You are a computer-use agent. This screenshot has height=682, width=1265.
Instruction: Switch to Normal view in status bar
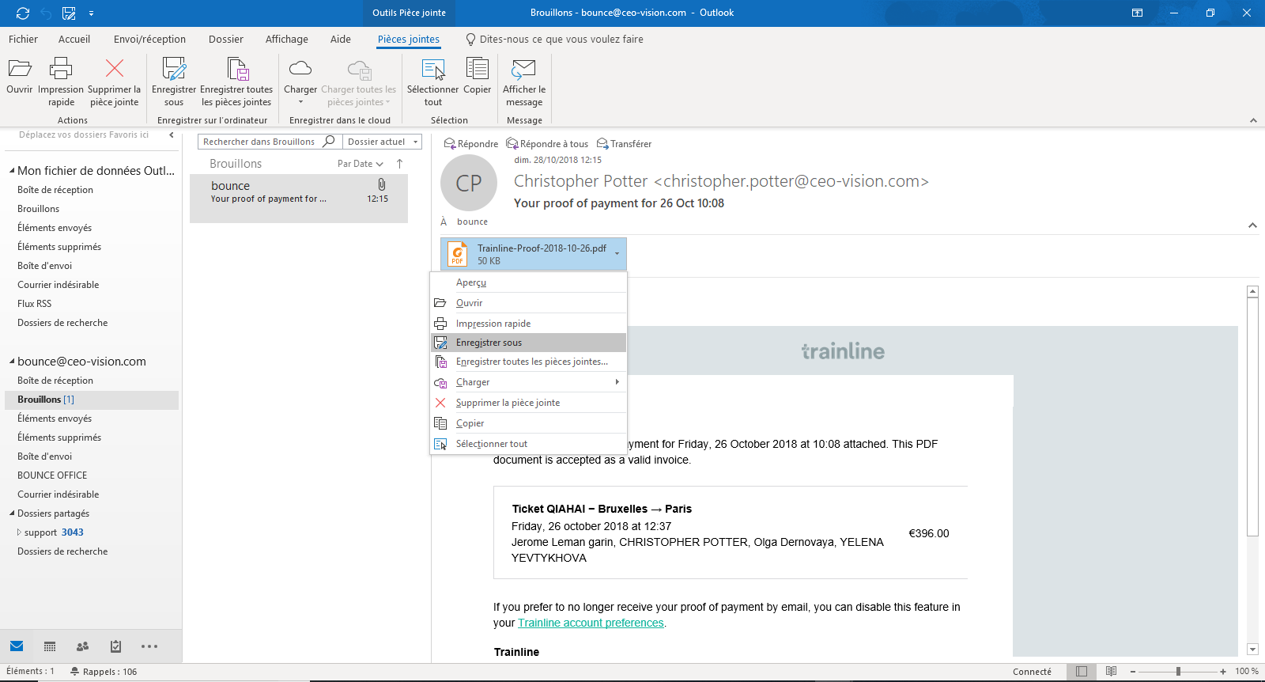click(x=1082, y=672)
